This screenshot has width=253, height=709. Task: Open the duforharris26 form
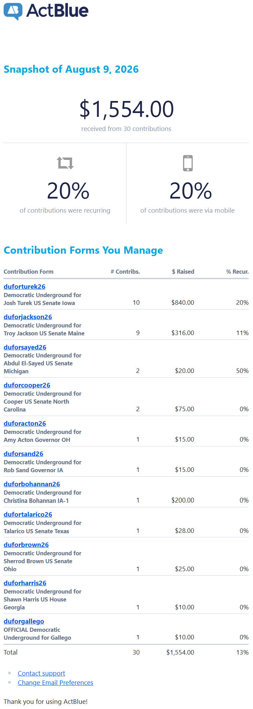[25, 583]
